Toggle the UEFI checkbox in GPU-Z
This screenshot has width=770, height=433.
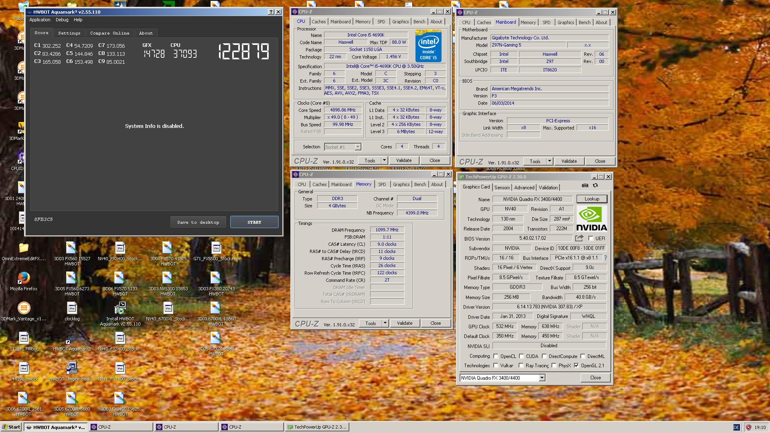pos(591,239)
